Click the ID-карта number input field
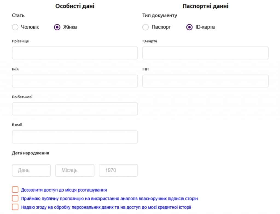Screen dimensions: 280x214 pos(205,53)
